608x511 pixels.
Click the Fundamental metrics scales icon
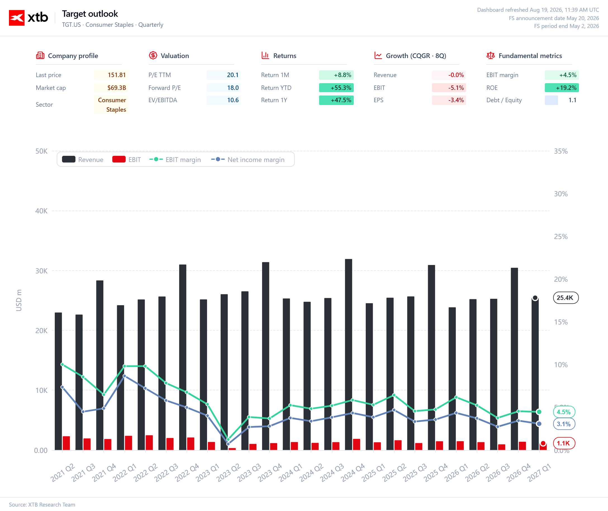click(491, 55)
